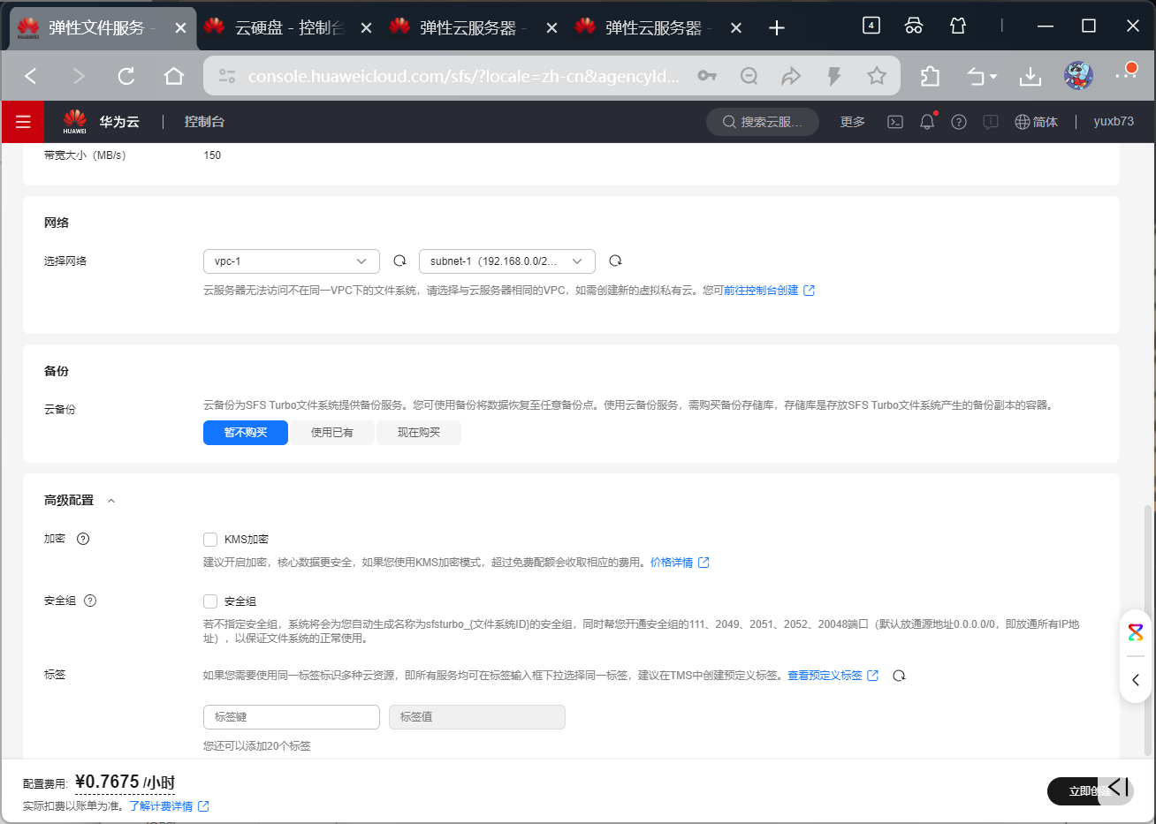Image resolution: width=1156 pixels, height=824 pixels.
Task: Select the 使用已有 backup option
Action: click(332, 433)
